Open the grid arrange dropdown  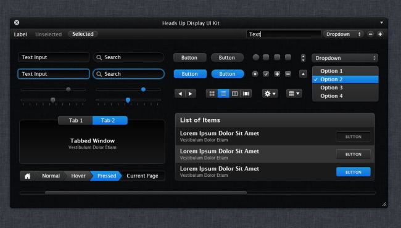[x=294, y=94]
